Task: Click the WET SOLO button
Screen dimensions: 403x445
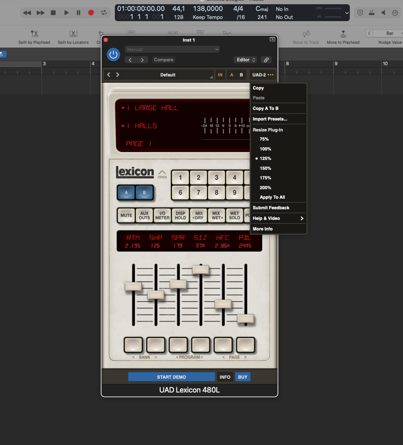Action: click(235, 215)
